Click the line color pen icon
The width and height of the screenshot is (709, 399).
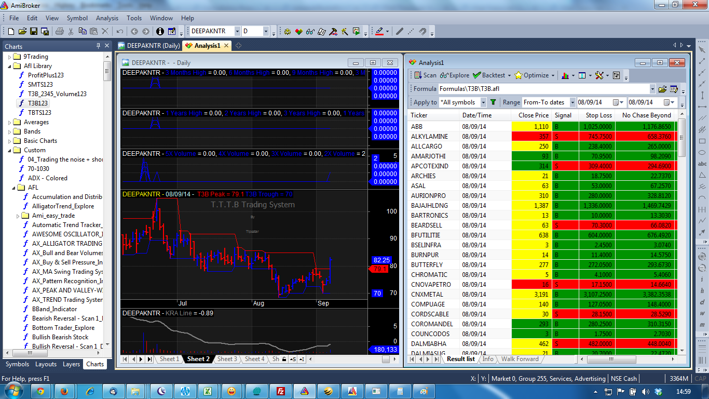click(379, 31)
